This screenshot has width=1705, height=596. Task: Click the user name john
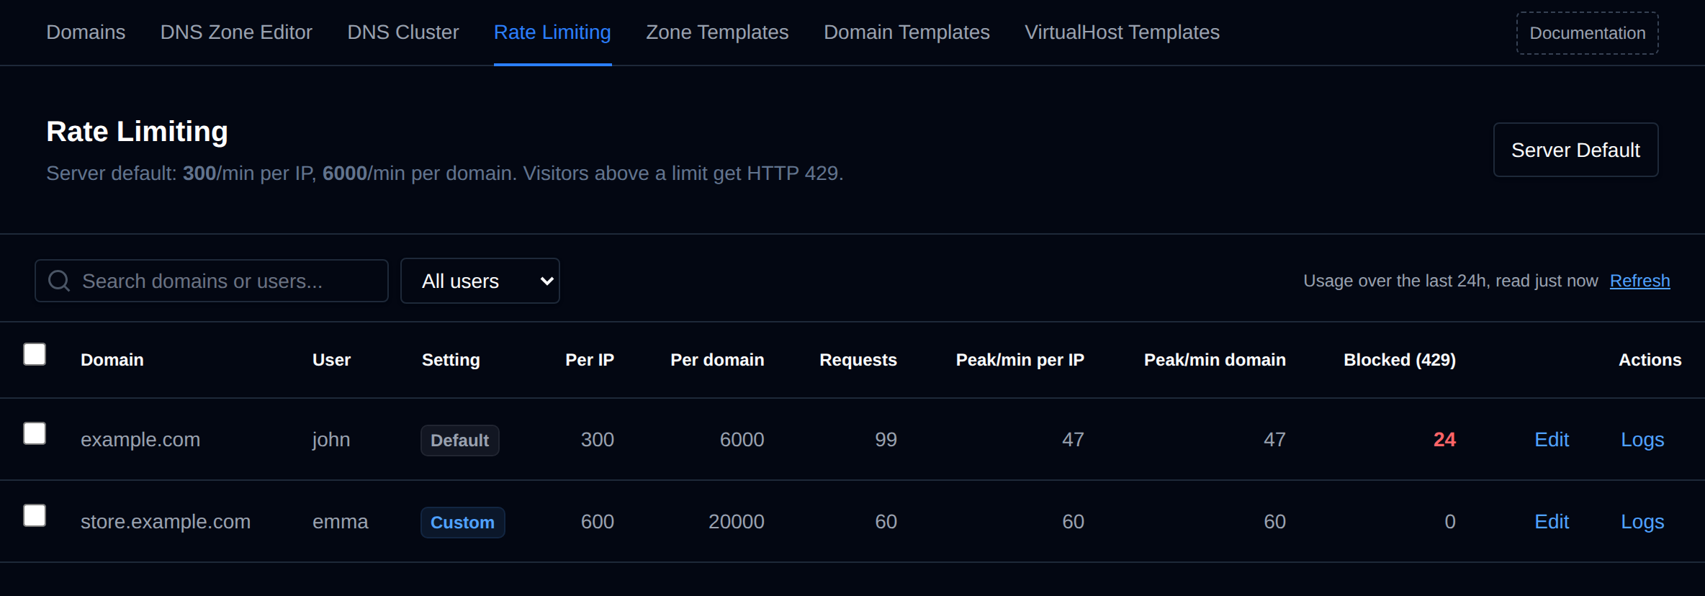point(331,440)
